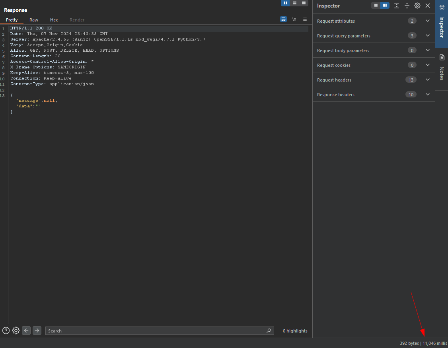Screen dimensions: 448x348
Task: Click the collapse all sections icon in Inspector
Action: [x=407, y=6]
